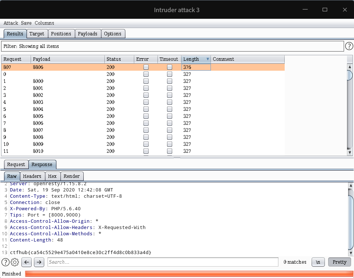Select Length cell 376
The image size is (354, 278).
196,67
